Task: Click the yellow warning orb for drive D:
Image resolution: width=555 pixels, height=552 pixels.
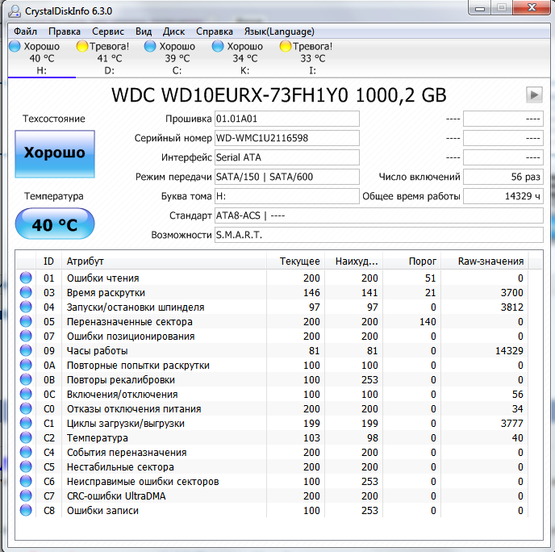Action: [x=81, y=47]
